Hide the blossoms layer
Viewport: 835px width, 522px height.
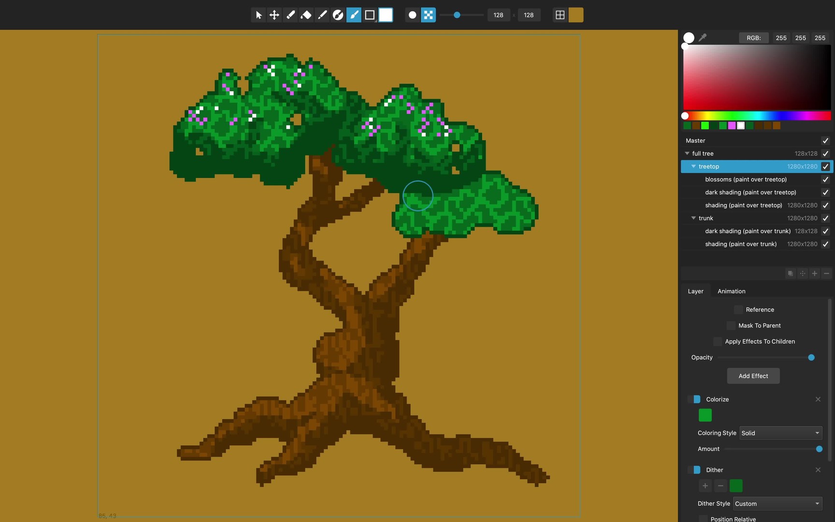pyautogui.click(x=825, y=179)
